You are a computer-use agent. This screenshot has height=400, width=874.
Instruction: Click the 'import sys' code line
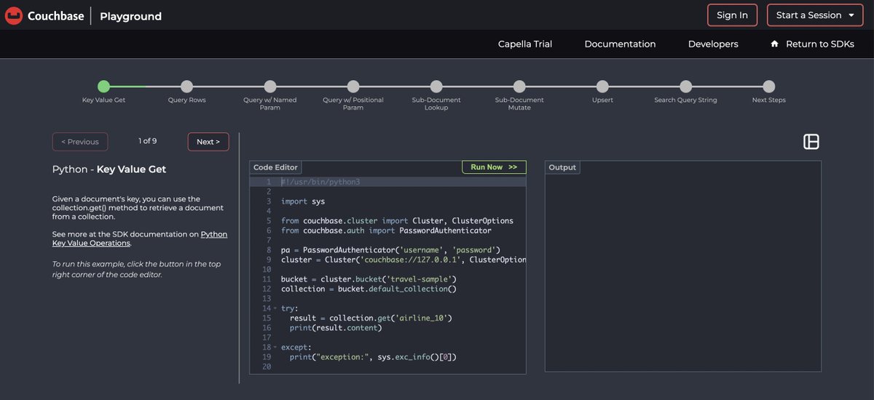tap(303, 201)
